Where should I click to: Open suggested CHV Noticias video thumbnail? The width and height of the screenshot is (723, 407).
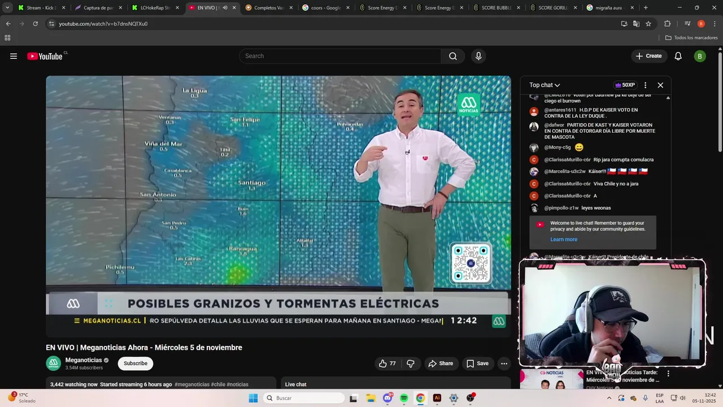(x=551, y=379)
